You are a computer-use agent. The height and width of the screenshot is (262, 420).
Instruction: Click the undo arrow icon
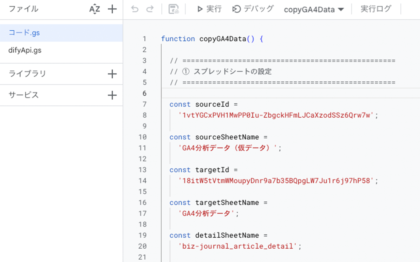click(135, 9)
